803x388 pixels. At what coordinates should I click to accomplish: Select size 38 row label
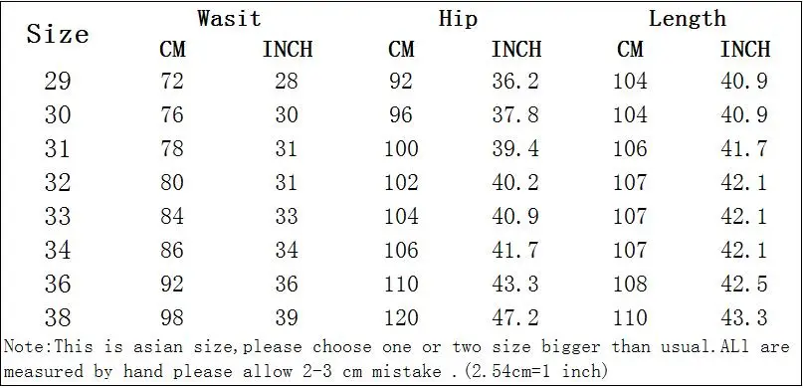pyautogui.click(x=58, y=317)
